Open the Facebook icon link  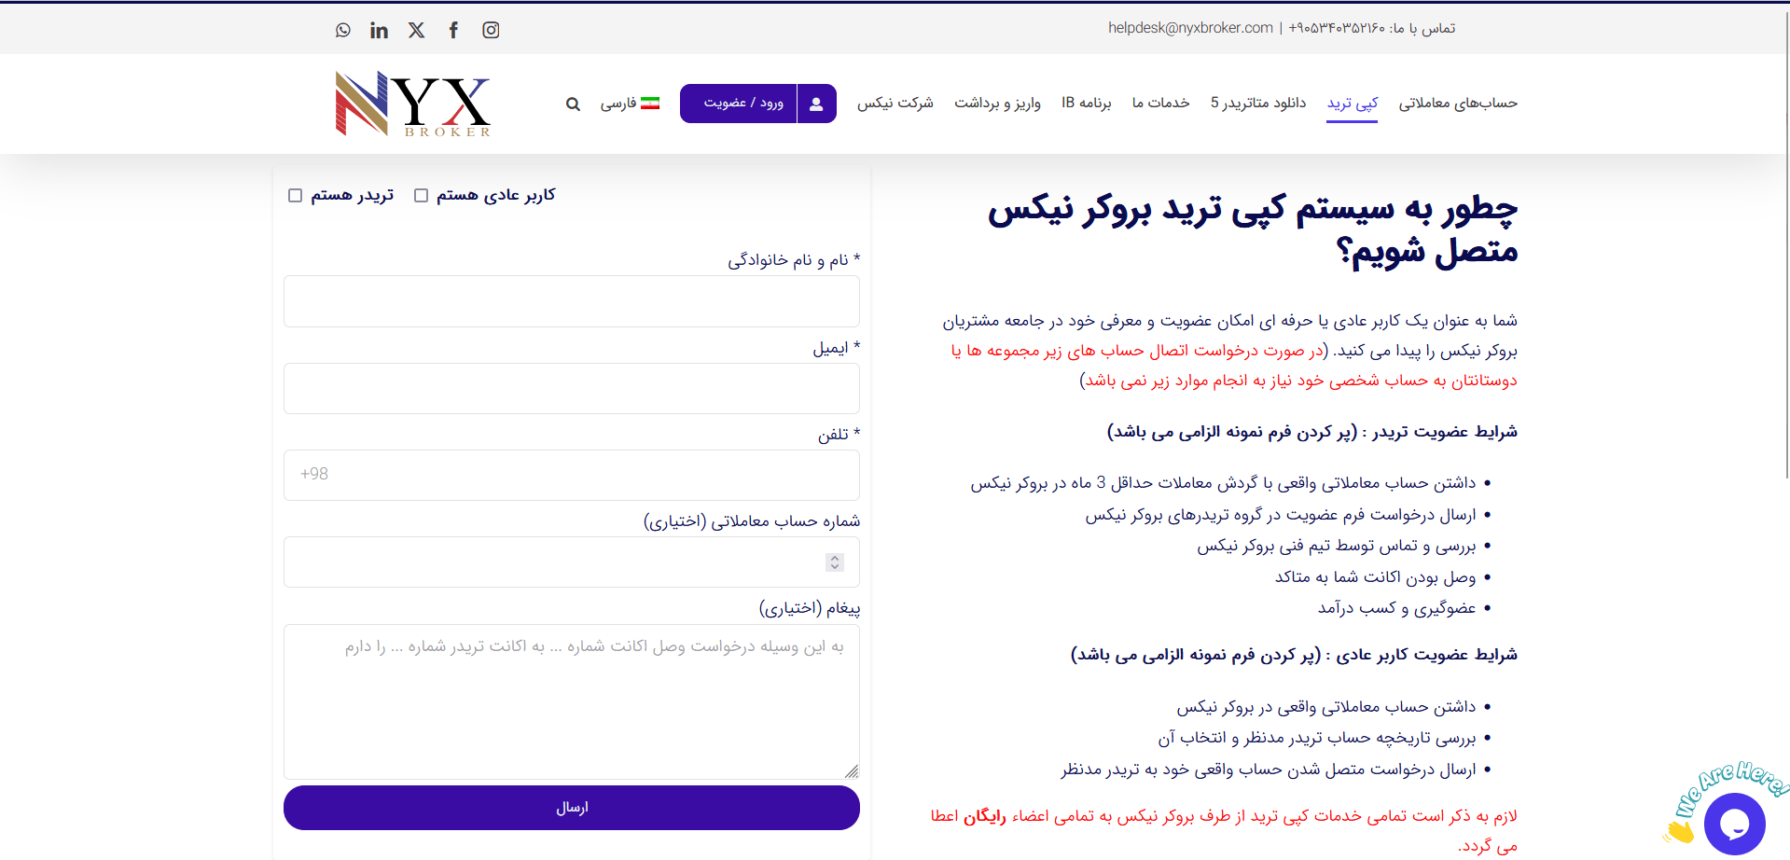point(453,30)
